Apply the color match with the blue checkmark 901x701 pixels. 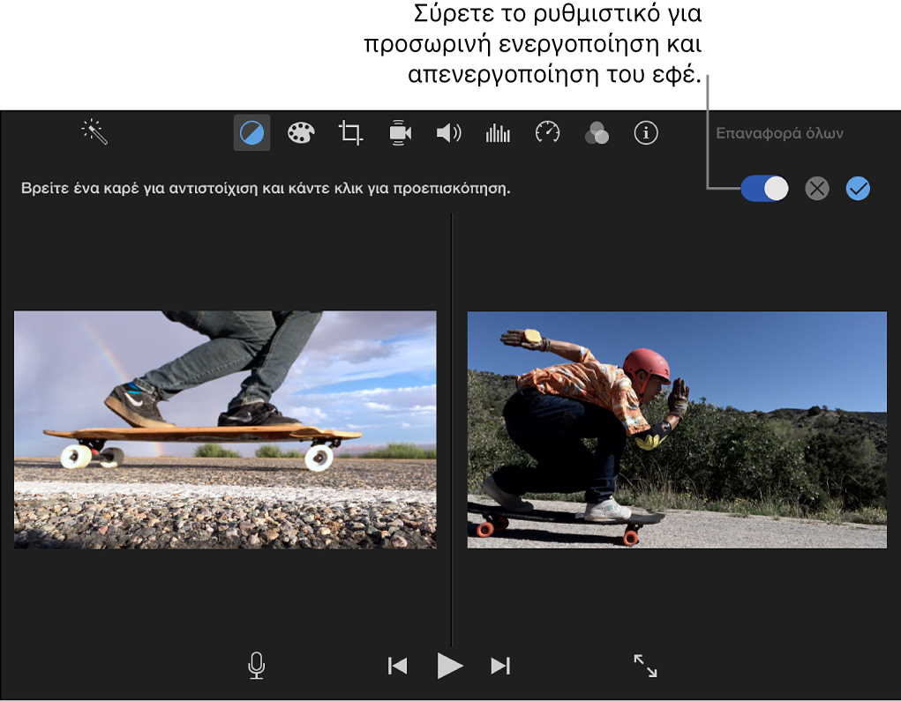click(858, 188)
